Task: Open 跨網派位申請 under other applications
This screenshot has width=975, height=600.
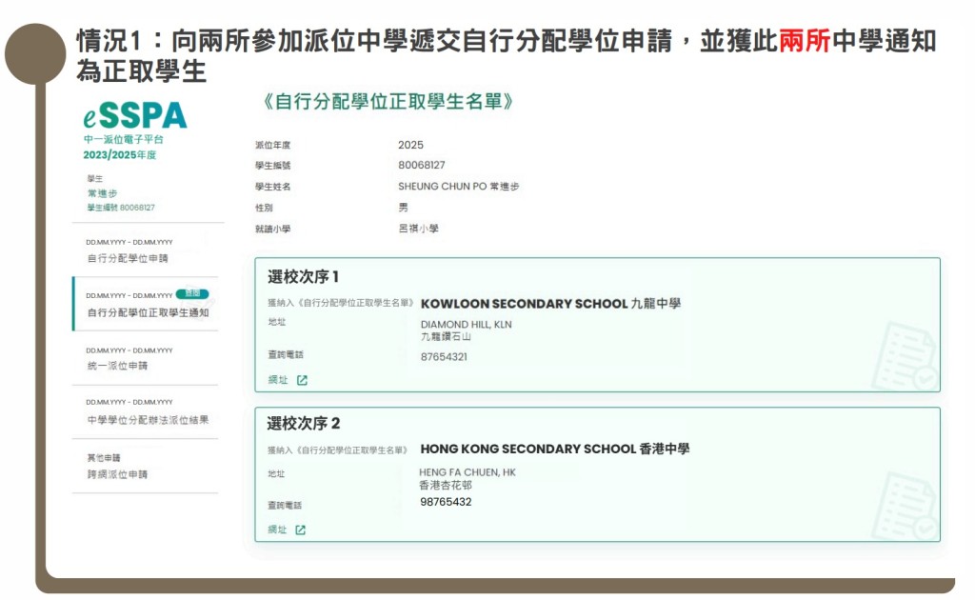Action: (x=116, y=474)
